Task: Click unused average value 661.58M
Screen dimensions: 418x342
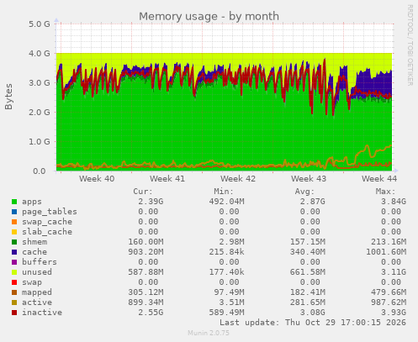Action: 308,272
